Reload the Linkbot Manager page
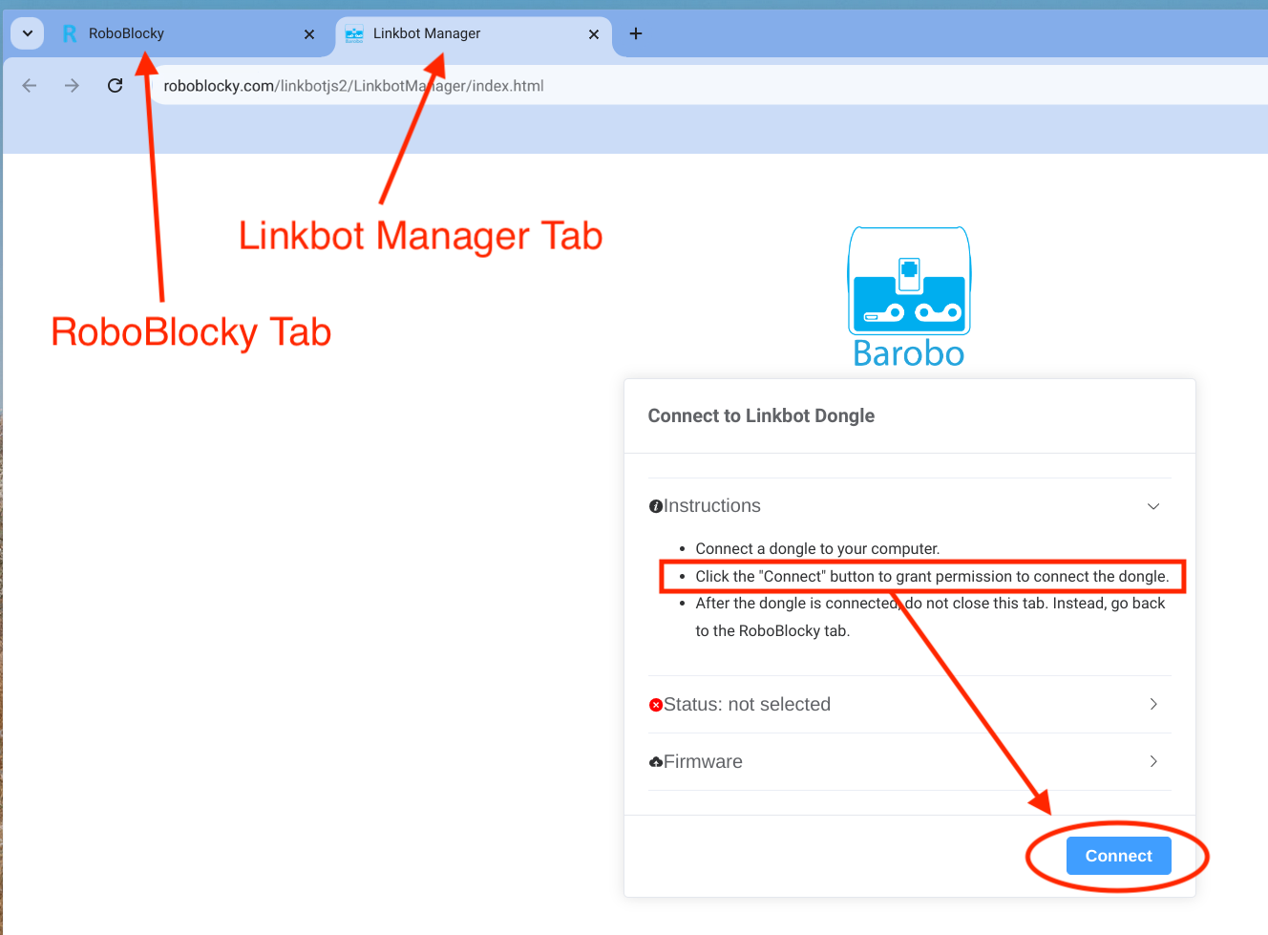1268x935 pixels. point(116,86)
